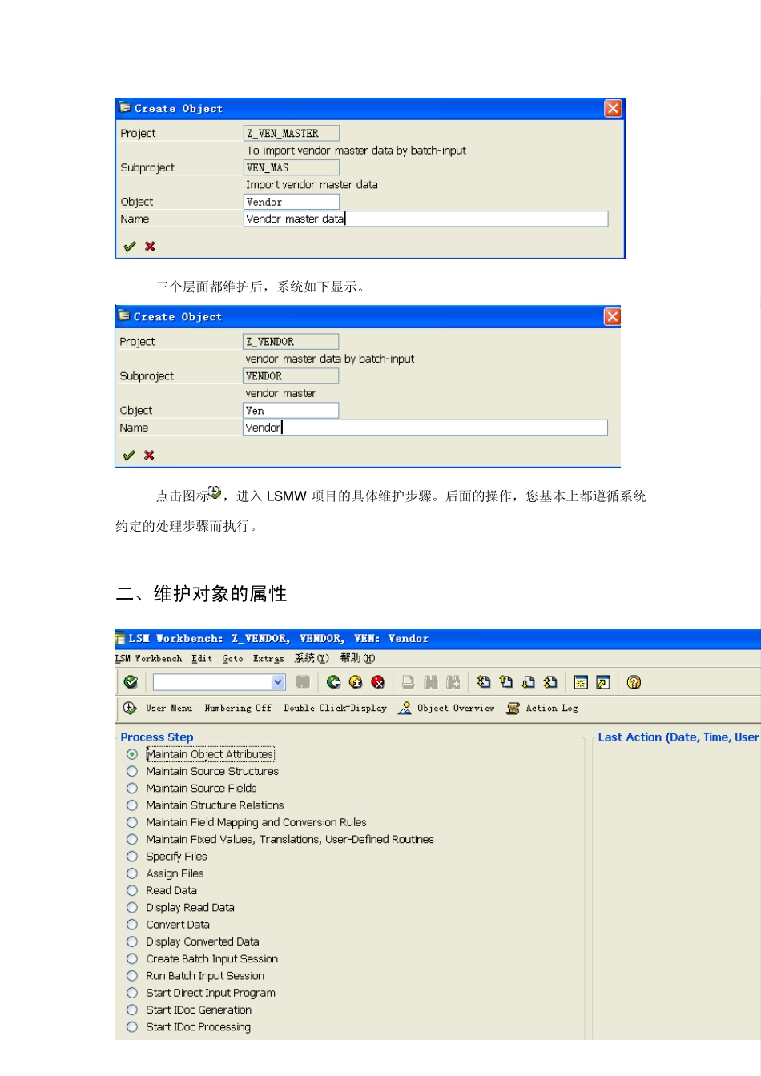761x1076 pixels.
Task: Click the Find Next binoculars icon
Action: tap(453, 682)
